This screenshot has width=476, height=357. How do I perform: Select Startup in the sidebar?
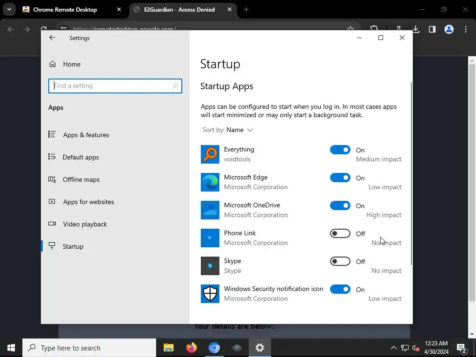(x=73, y=246)
